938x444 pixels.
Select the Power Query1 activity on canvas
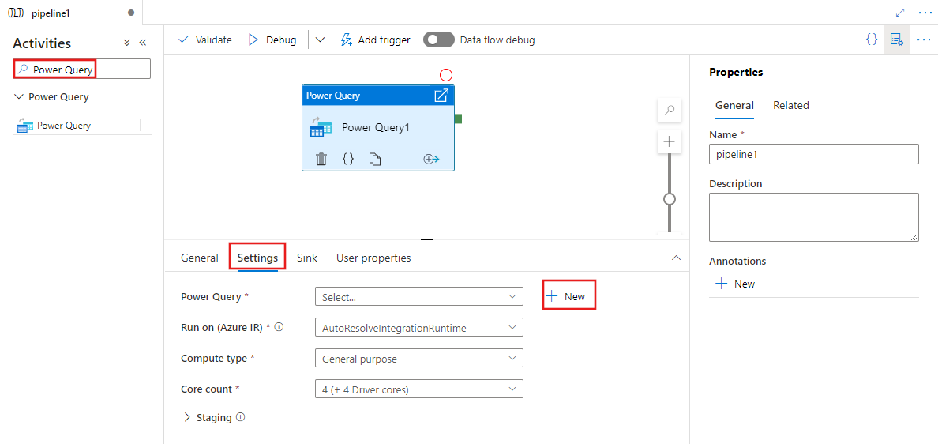[x=378, y=127]
